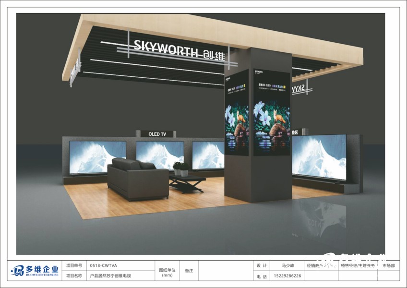Select the 项目名称 label cell
The image size is (407, 288).
click(74, 276)
